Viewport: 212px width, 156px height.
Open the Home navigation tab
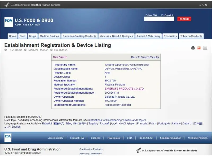tap(12, 36)
